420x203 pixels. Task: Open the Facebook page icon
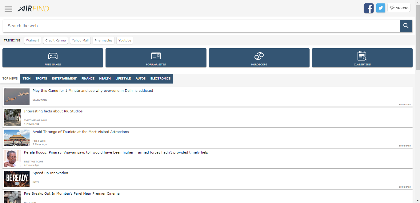(x=369, y=8)
